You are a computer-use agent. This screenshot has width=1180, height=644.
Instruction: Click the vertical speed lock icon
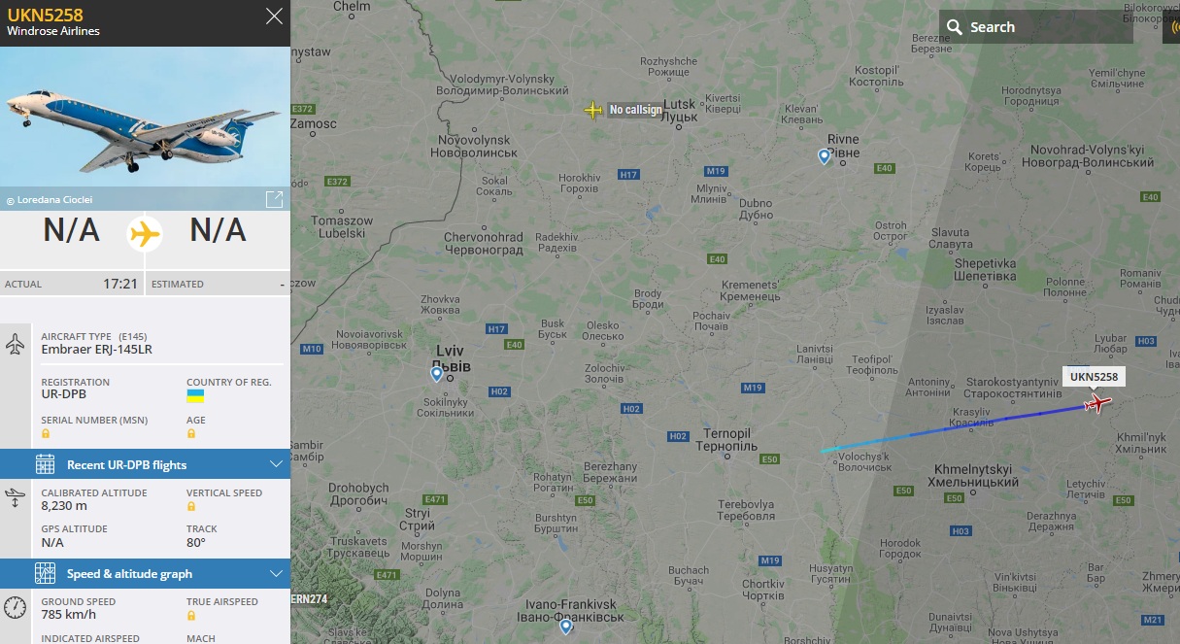(191, 506)
